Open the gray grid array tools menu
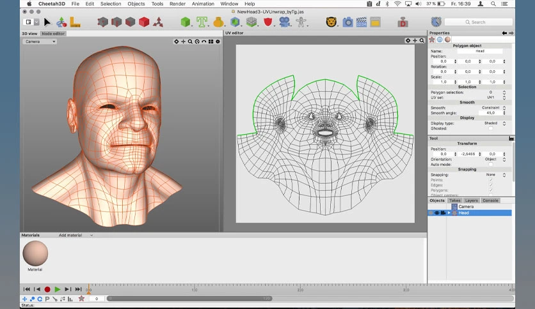Viewport: 535px width, 309px height. pyautogui.click(x=252, y=22)
